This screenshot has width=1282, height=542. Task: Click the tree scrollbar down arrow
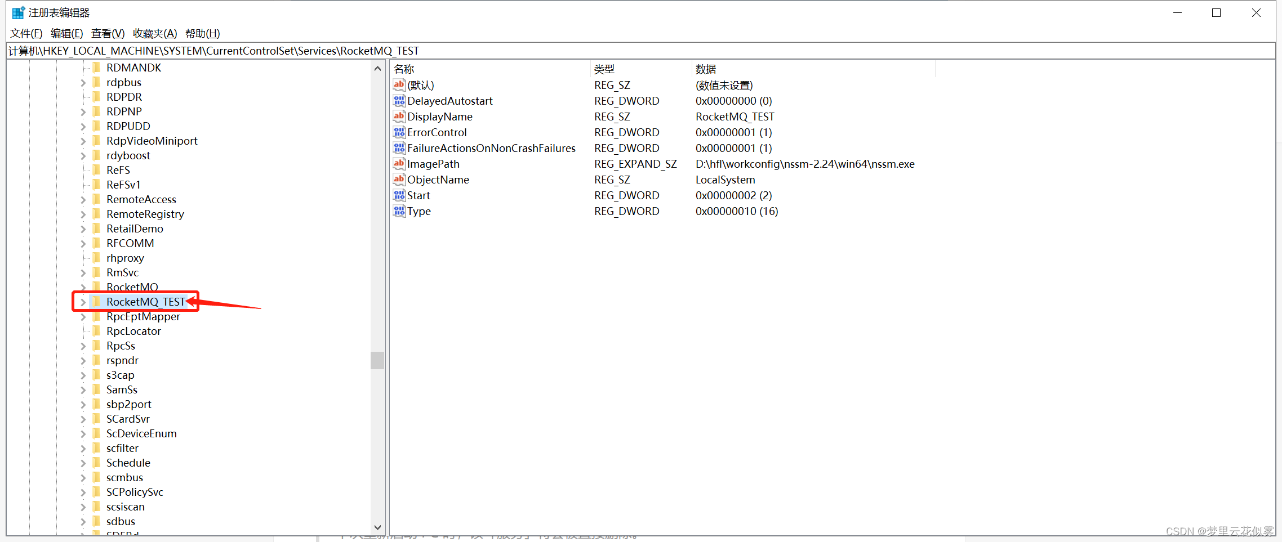pyautogui.click(x=377, y=527)
